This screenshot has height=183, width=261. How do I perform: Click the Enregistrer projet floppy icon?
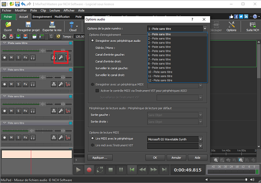28,25
